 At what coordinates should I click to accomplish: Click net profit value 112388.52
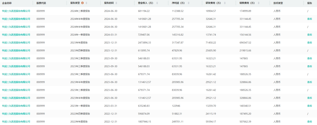tap(178, 11)
